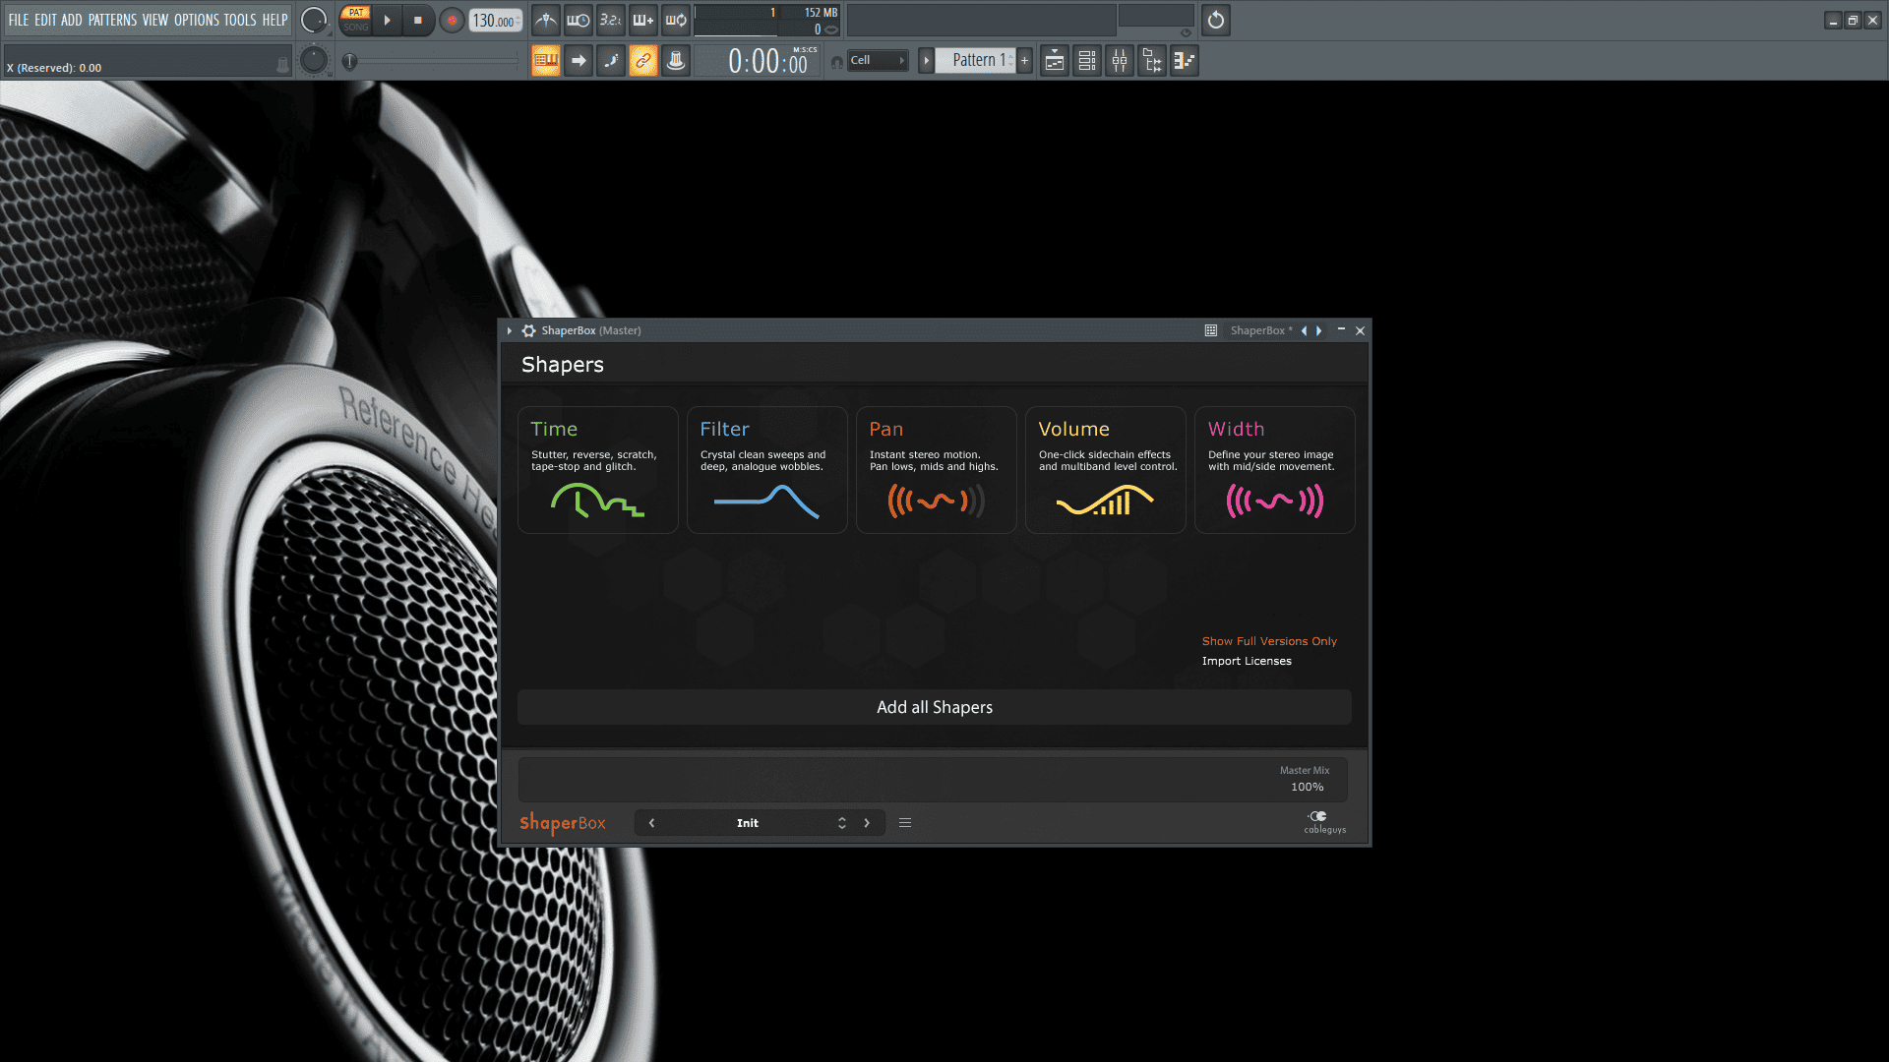Screen dimensions: 1889x1062
Task: Go to previous ShaperBox preset with left chevron
Action: click(x=651, y=823)
